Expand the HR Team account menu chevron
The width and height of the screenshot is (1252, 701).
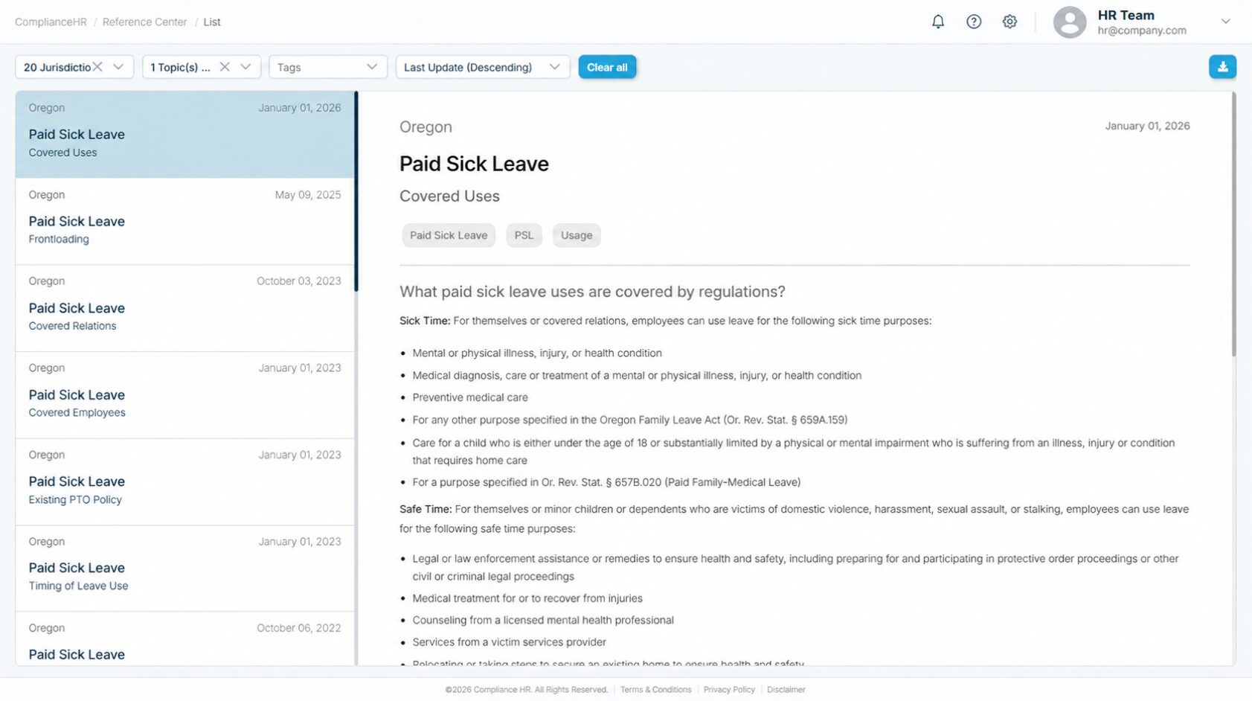point(1225,22)
